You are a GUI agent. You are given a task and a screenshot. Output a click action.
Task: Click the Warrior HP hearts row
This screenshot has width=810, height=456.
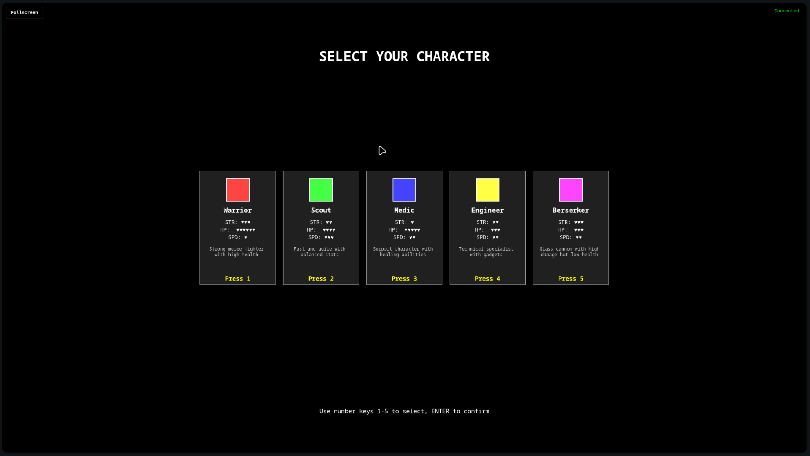(x=238, y=230)
